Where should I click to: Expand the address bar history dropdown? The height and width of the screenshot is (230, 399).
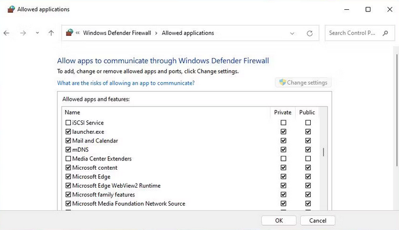point(292,33)
